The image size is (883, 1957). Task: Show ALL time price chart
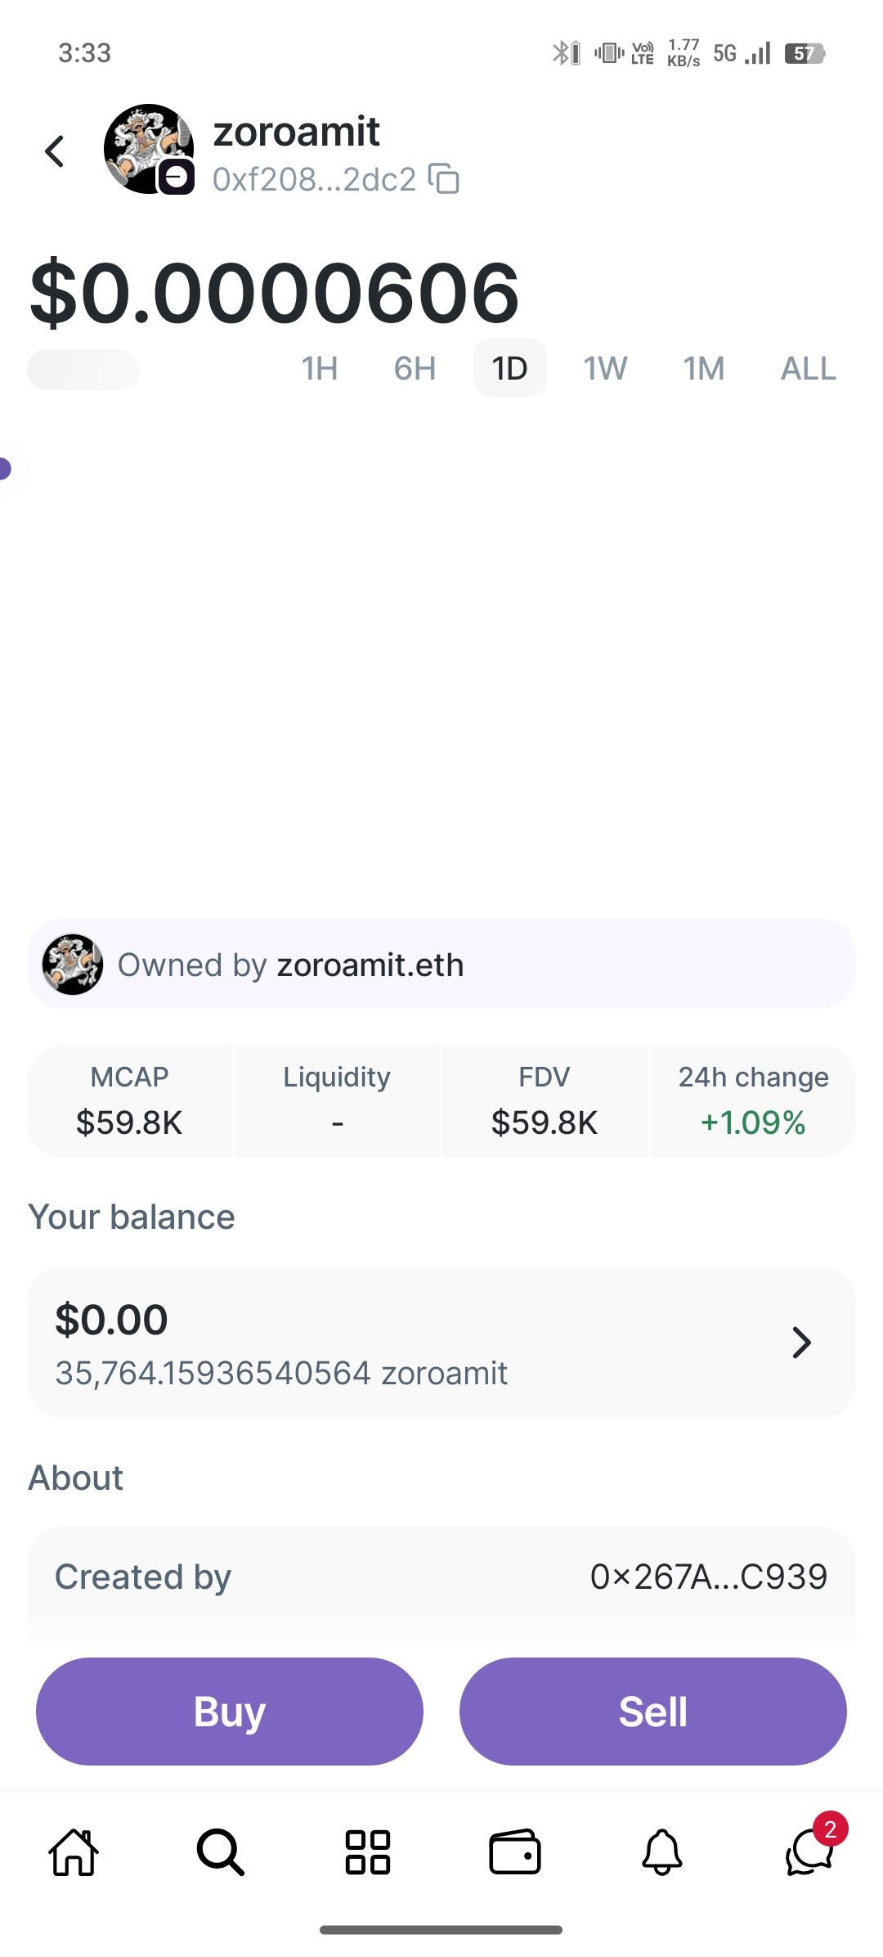click(808, 368)
